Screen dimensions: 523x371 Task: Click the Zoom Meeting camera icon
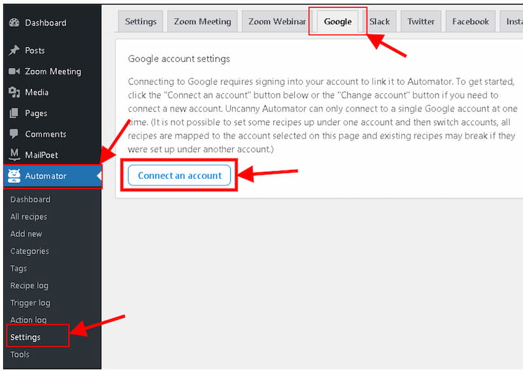click(x=14, y=71)
